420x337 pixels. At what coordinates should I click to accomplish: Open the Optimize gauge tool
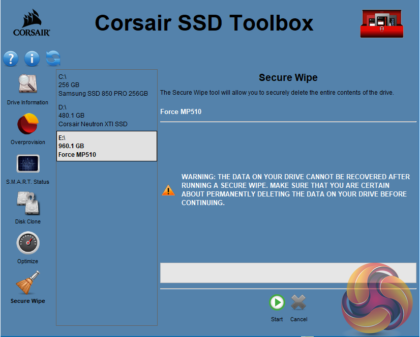pyautogui.click(x=28, y=243)
